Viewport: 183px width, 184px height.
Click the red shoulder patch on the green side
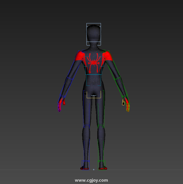[x=107, y=56]
